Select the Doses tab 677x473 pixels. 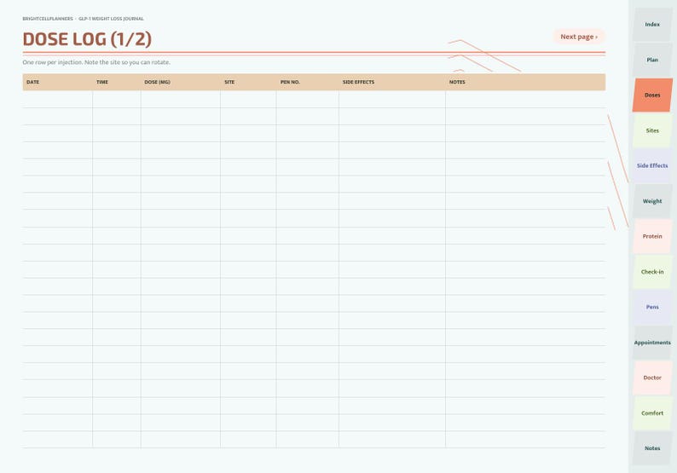(x=652, y=95)
